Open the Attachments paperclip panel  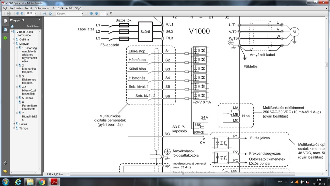(x=5, y=163)
